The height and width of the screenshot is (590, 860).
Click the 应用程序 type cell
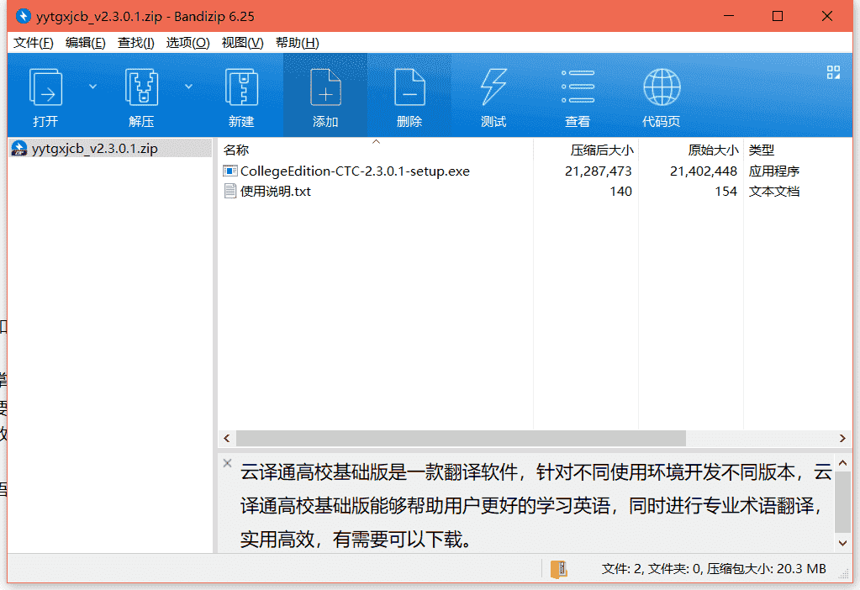click(774, 171)
